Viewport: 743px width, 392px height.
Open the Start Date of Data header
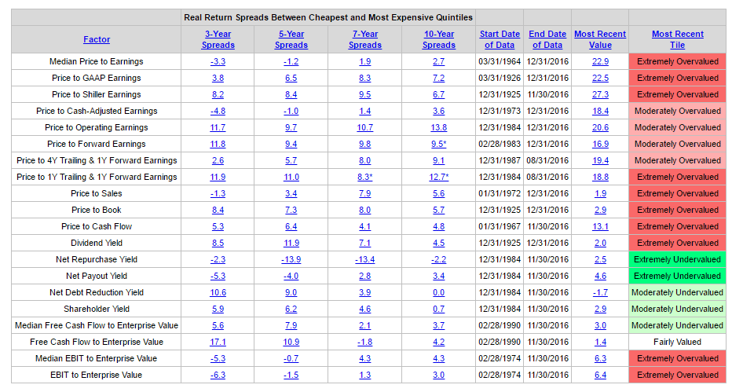click(x=500, y=39)
